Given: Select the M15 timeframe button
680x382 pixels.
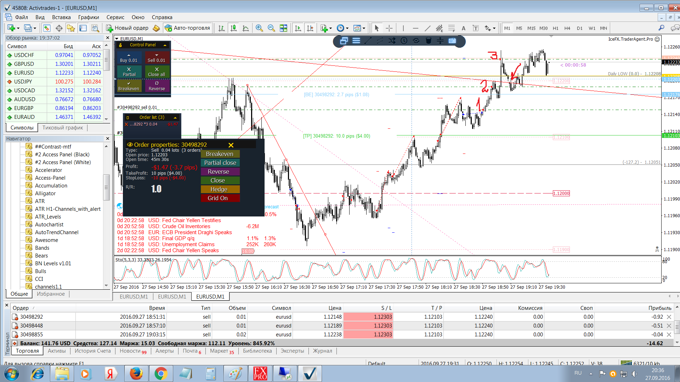Looking at the screenshot, I should (531, 28).
